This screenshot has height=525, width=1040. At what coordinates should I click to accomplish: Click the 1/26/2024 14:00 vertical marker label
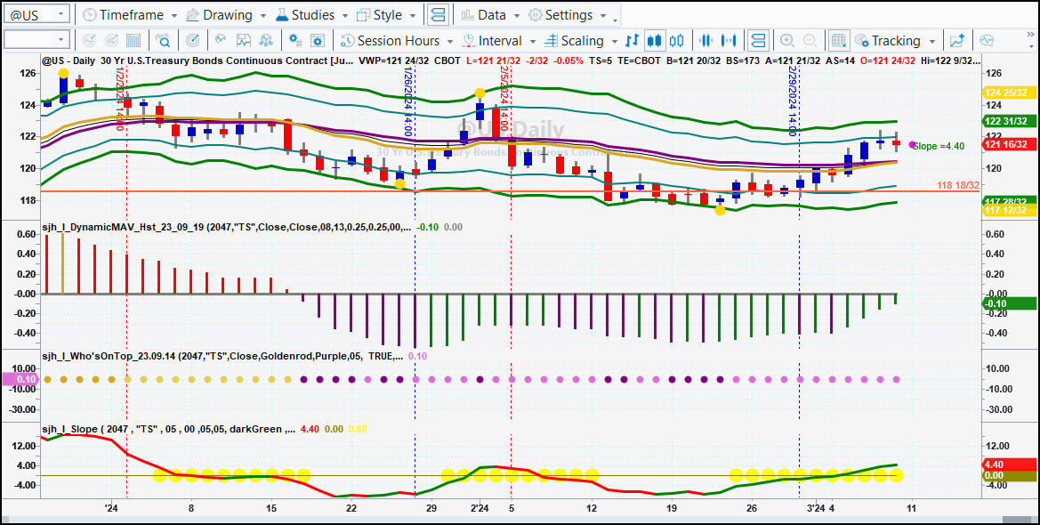pyautogui.click(x=408, y=101)
